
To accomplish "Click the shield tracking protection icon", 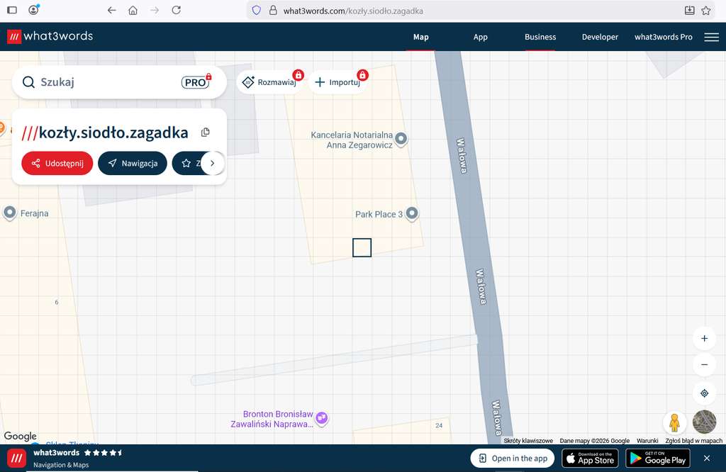I will [257, 10].
